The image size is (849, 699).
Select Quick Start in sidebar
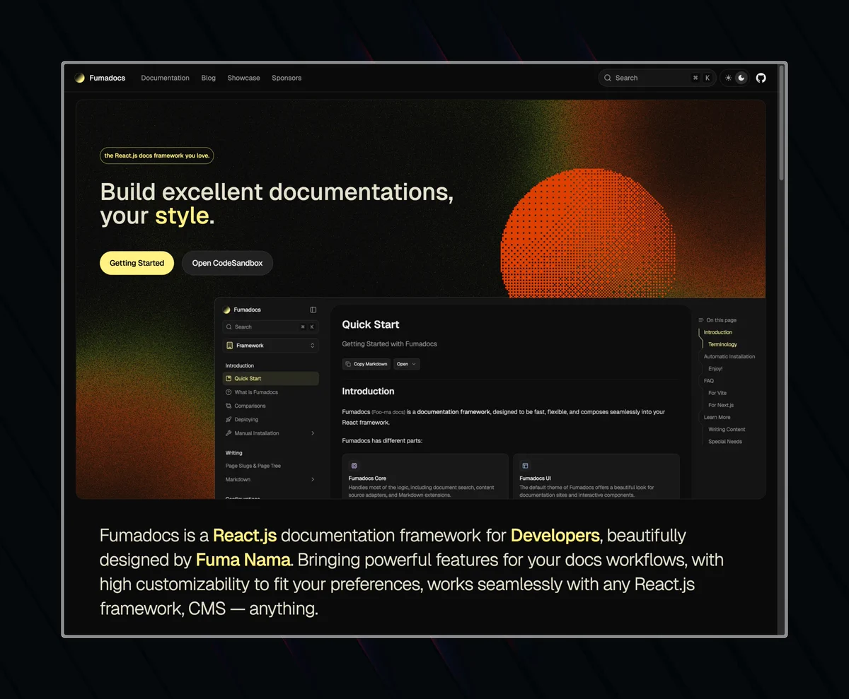pyautogui.click(x=270, y=378)
